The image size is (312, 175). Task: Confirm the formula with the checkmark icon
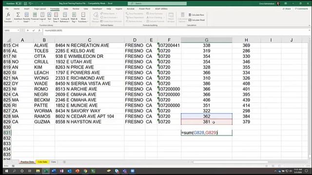(x=34, y=30)
